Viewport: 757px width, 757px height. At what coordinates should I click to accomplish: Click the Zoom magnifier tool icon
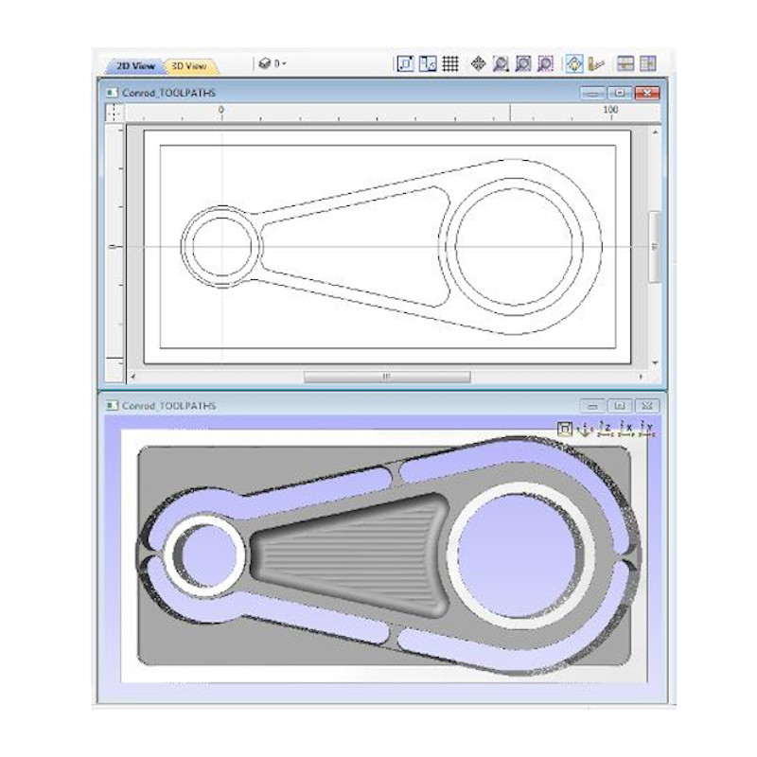click(501, 63)
